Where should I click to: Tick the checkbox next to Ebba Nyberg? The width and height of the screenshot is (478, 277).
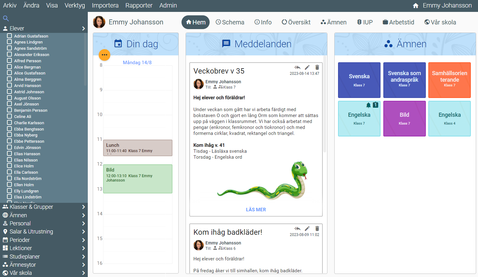[10, 135]
